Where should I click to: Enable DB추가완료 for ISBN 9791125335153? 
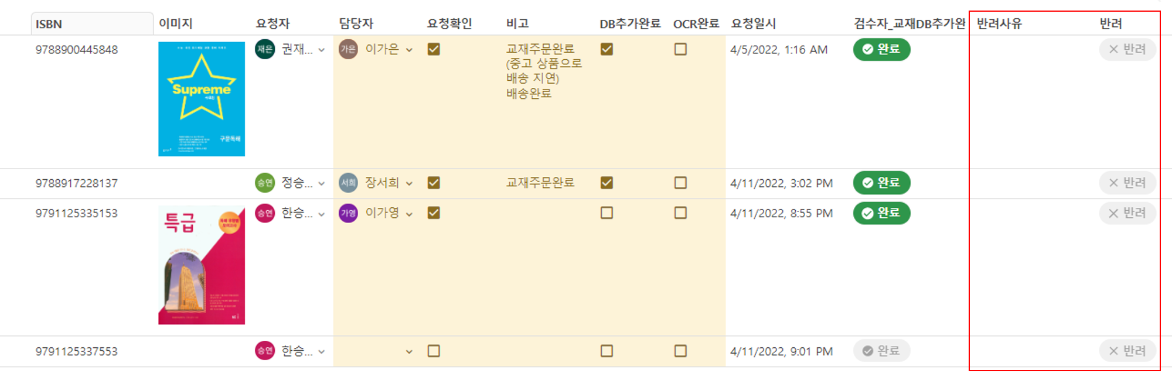point(607,213)
